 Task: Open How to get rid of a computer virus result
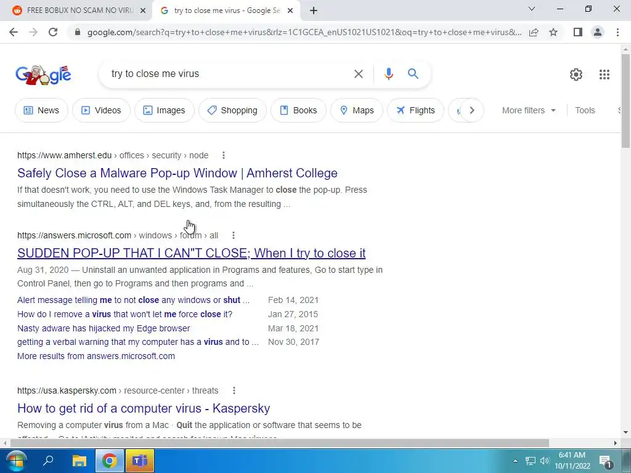(x=144, y=408)
